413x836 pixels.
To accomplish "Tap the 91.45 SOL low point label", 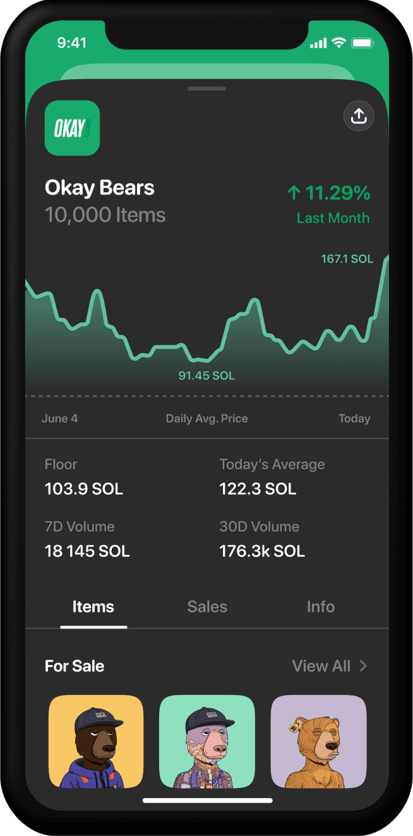I will tap(206, 376).
